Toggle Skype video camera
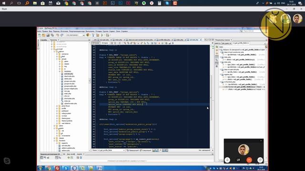 [x=238, y=160]
